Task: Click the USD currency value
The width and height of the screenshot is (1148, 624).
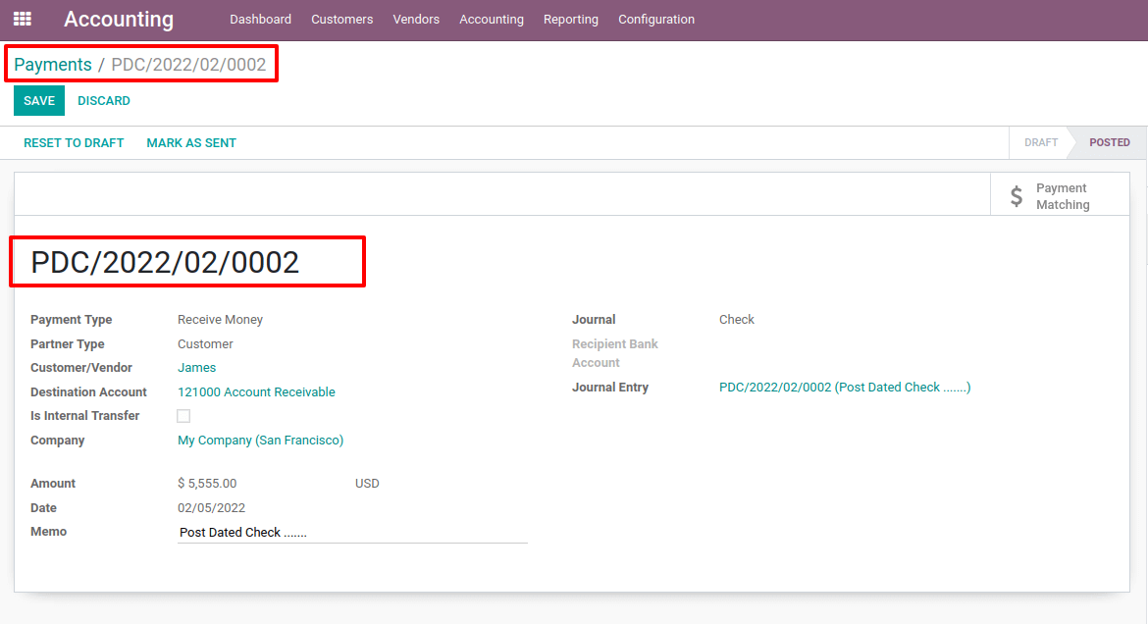Action: point(368,484)
